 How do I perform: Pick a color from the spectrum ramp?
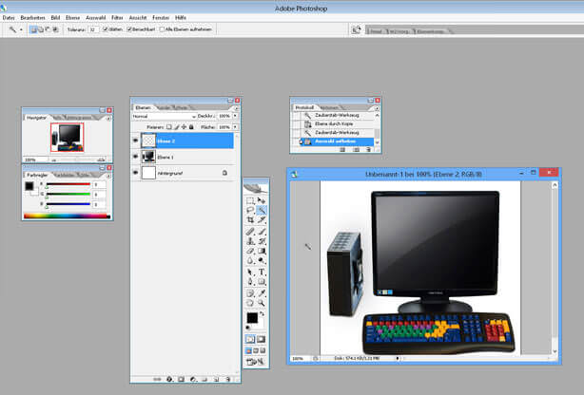pos(67,216)
